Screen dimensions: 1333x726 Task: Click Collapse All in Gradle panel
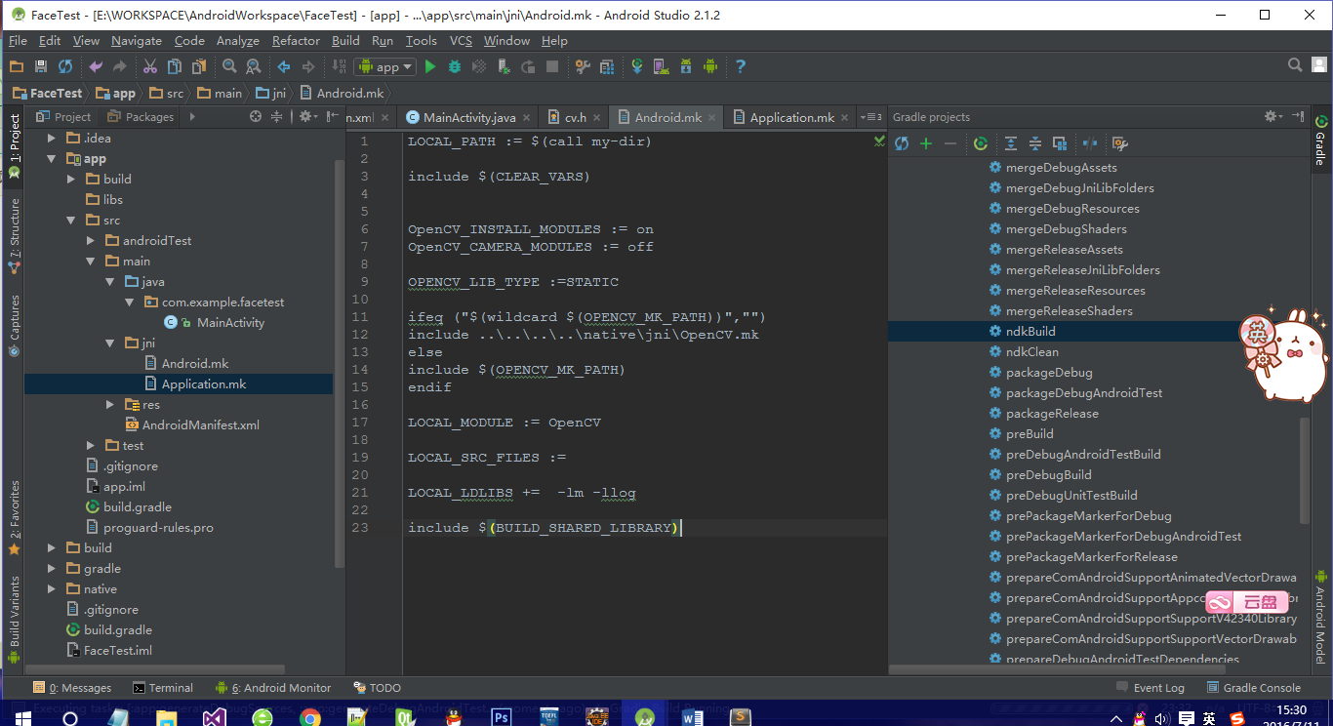tap(1035, 143)
